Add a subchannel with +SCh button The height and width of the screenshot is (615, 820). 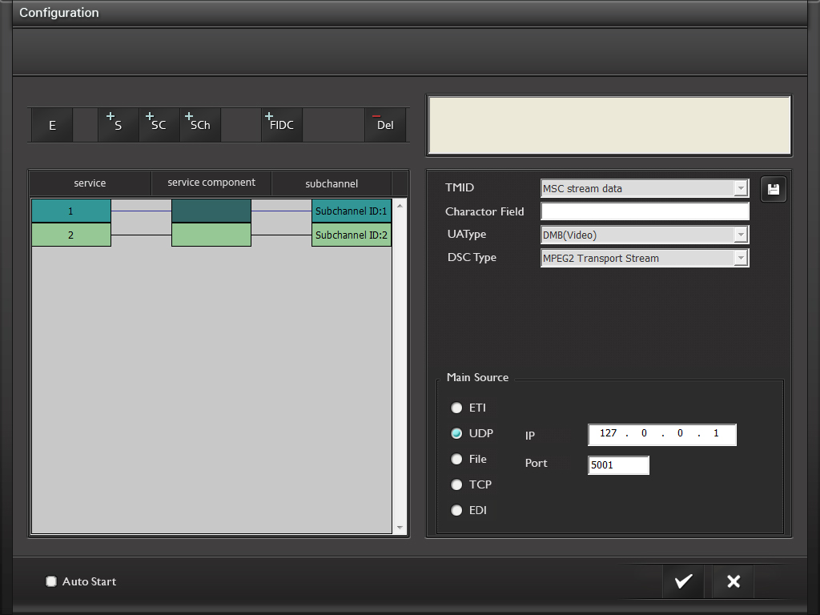click(x=200, y=126)
